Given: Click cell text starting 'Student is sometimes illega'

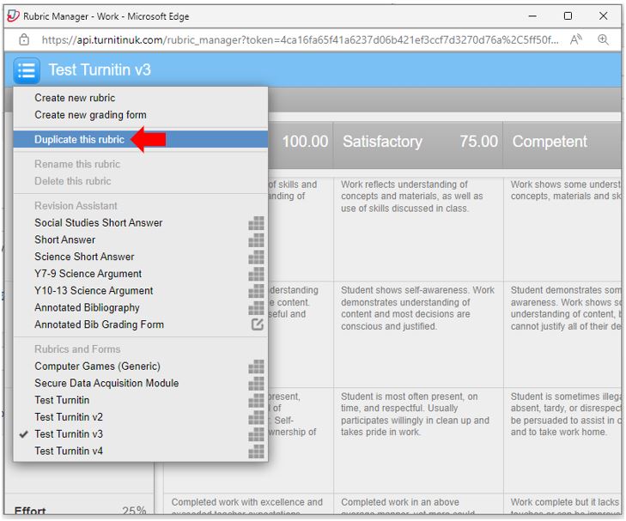Looking at the screenshot, I should [566, 414].
